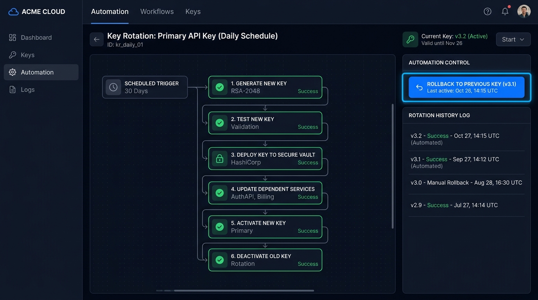Open Dashboard in the sidebar
The height and width of the screenshot is (300, 538).
[41, 37]
